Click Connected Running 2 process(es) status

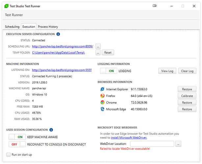coord(52,76)
